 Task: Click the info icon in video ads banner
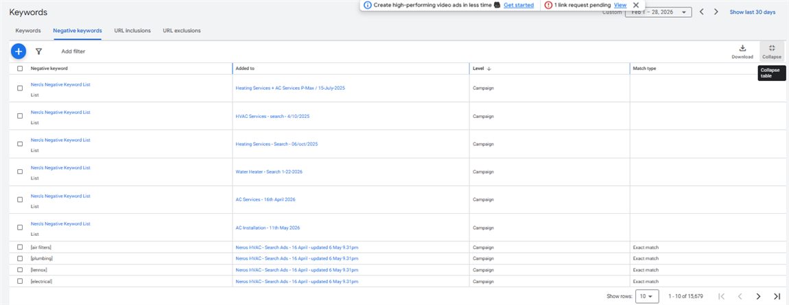click(x=367, y=5)
